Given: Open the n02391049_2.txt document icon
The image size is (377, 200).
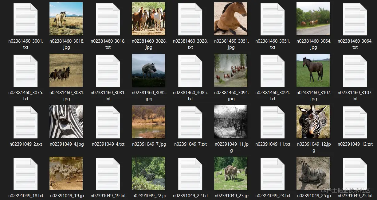Looking at the screenshot, I should [x=26, y=122].
